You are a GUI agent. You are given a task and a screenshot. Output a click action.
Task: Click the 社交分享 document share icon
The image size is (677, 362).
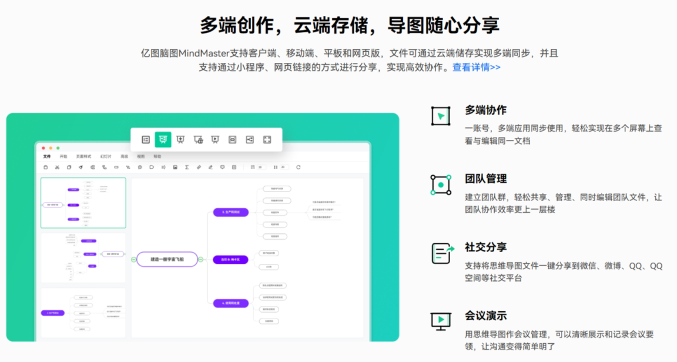pyautogui.click(x=442, y=253)
